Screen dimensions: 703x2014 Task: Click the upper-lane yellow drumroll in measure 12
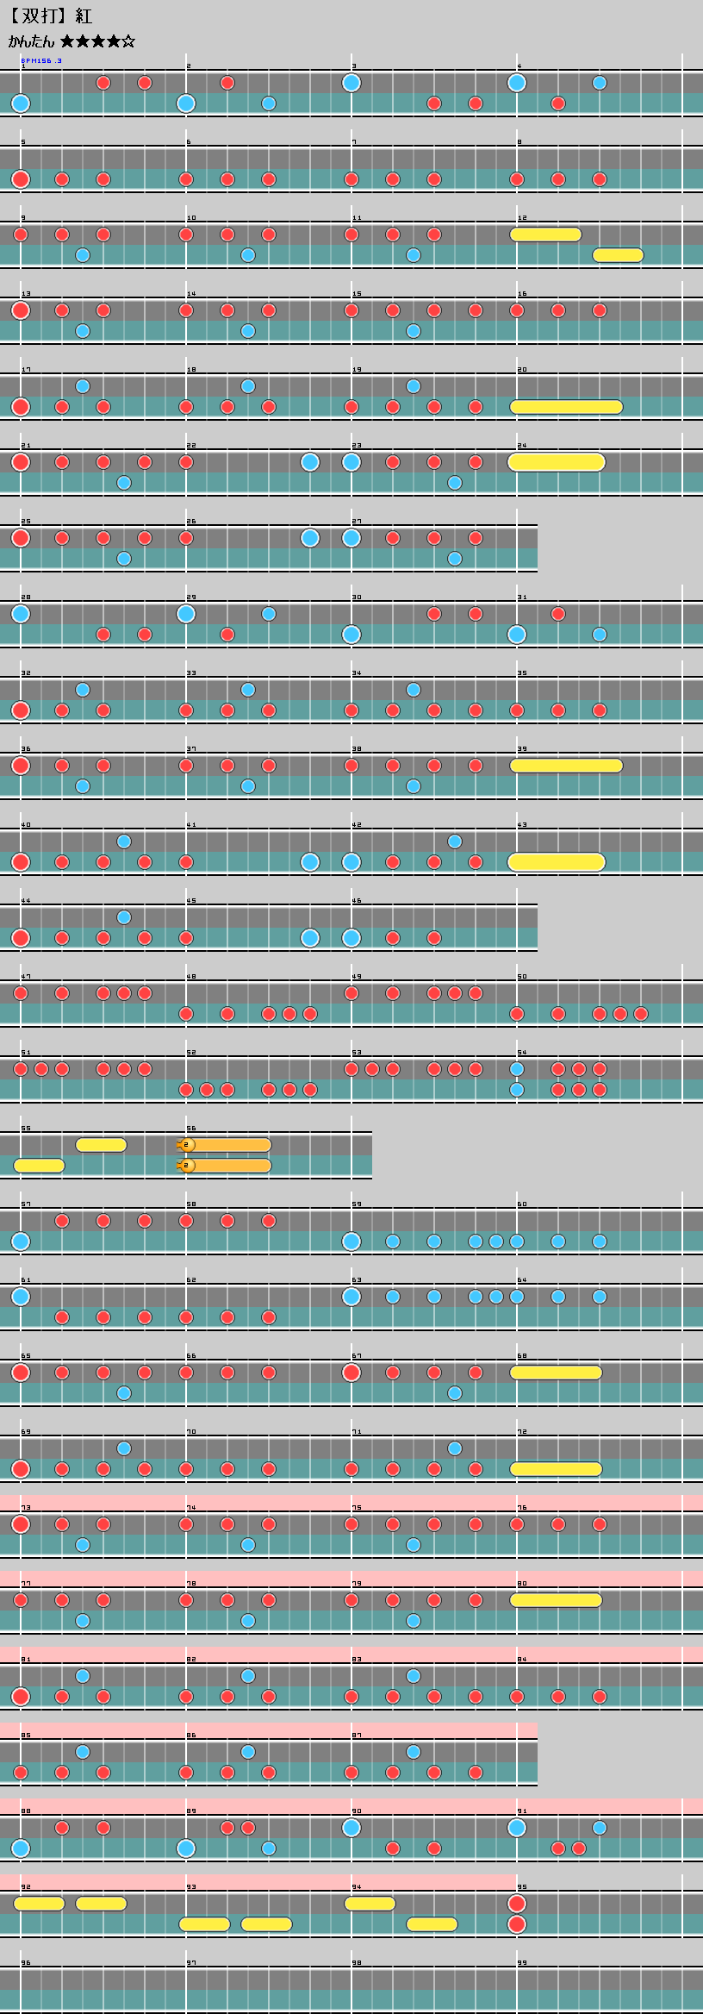545,235
